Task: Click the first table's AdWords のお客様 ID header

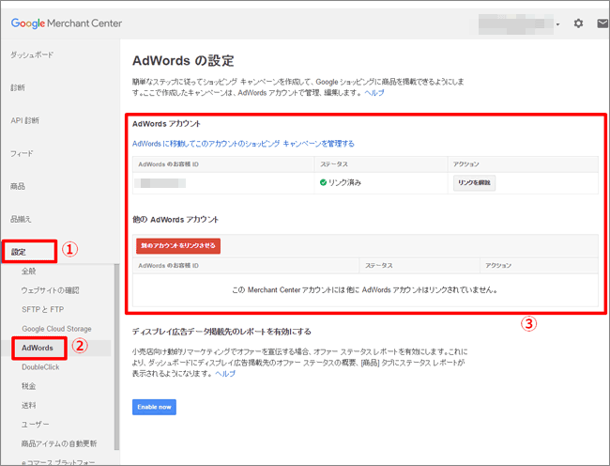Action: (x=168, y=164)
